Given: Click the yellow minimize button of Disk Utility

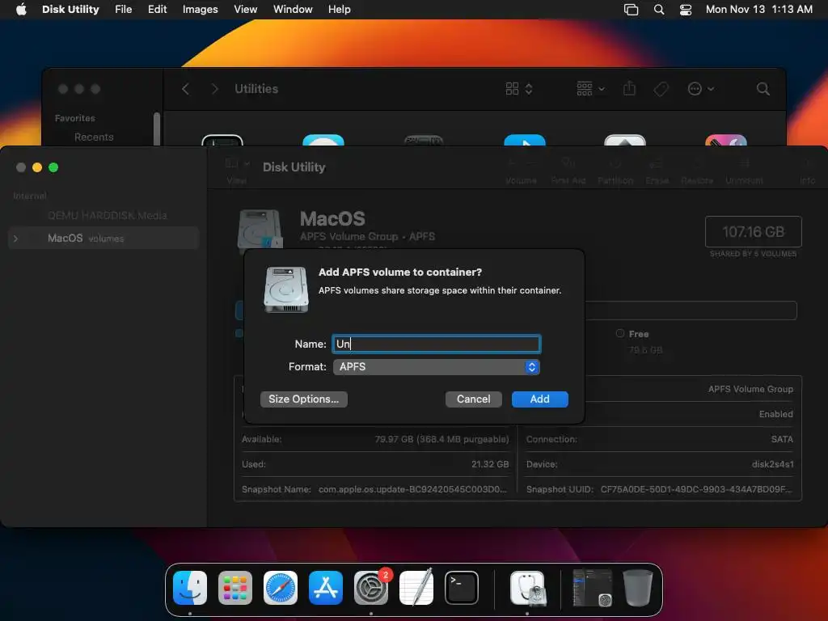Looking at the screenshot, I should click(x=37, y=167).
